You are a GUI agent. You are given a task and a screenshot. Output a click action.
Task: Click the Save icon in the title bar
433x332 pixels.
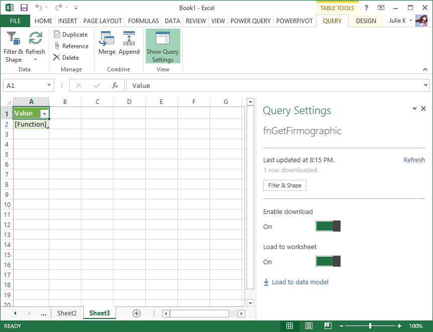(24, 8)
